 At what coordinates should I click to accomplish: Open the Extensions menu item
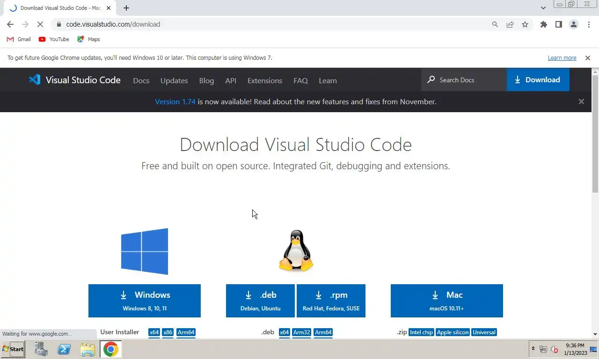coord(265,80)
